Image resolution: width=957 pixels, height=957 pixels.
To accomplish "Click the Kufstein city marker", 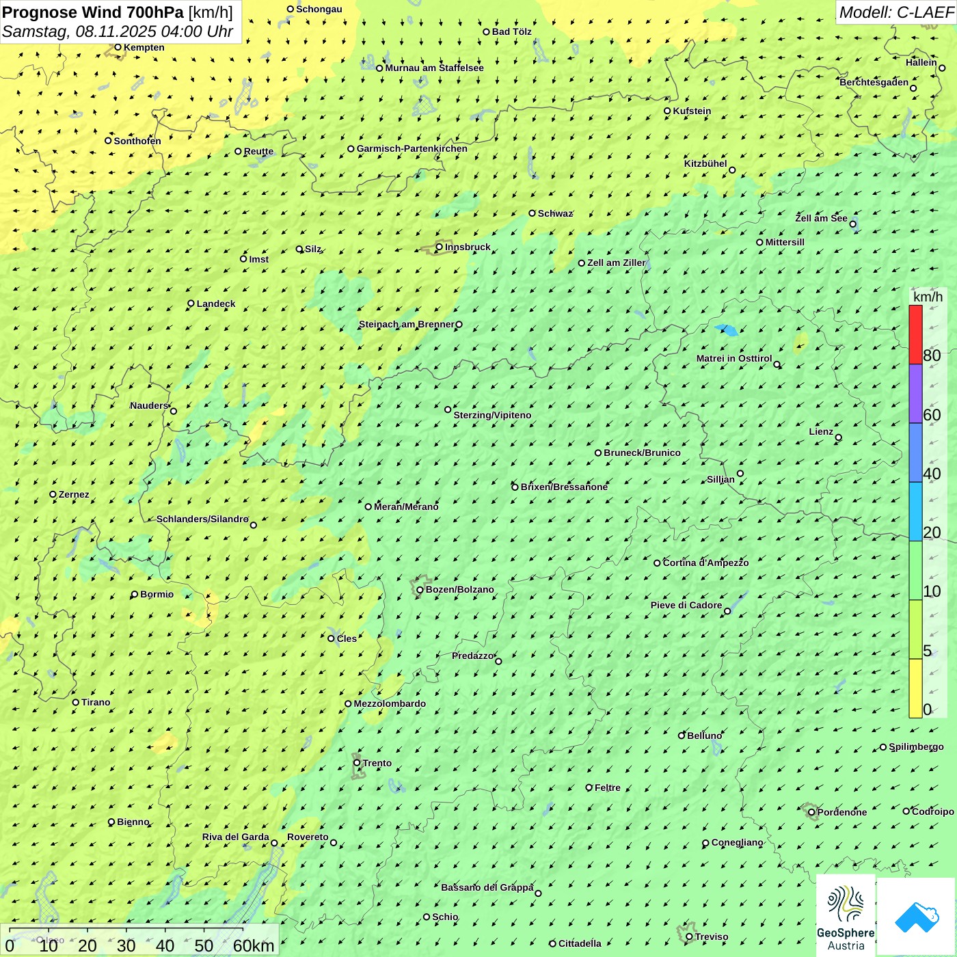I will 667,111.
